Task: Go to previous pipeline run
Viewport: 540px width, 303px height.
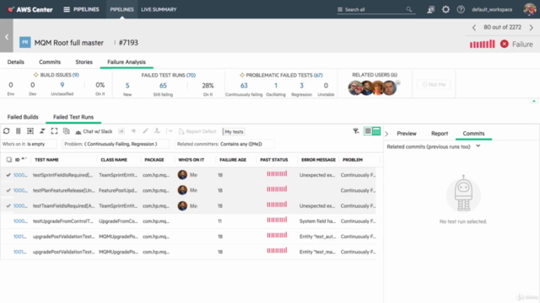Action: [474, 28]
